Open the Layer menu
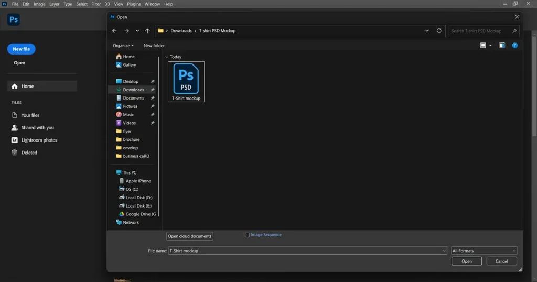This screenshot has width=537, height=282. [54, 4]
